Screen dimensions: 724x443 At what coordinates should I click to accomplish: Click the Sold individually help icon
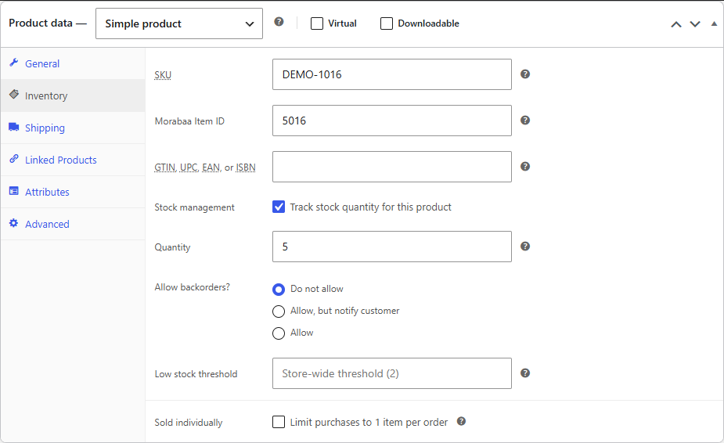pyautogui.click(x=461, y=421)
